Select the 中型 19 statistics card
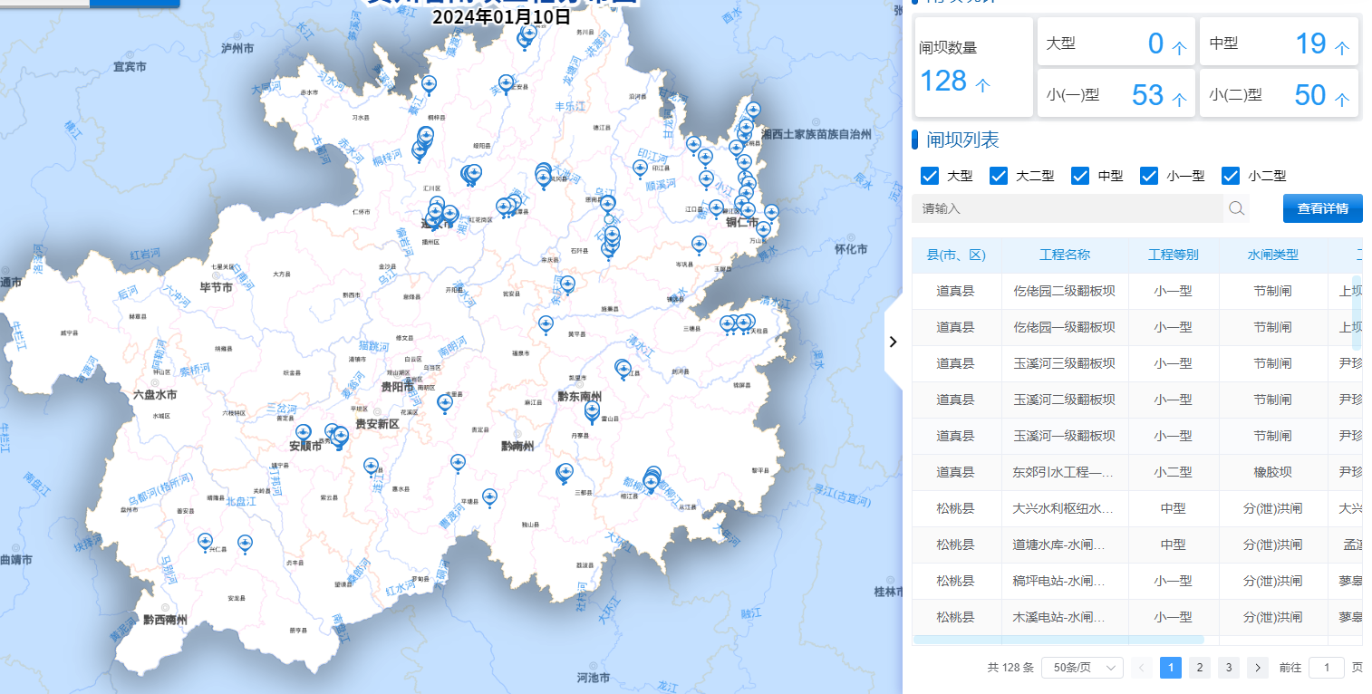1372x694 pixels. tap(1280, 42)
